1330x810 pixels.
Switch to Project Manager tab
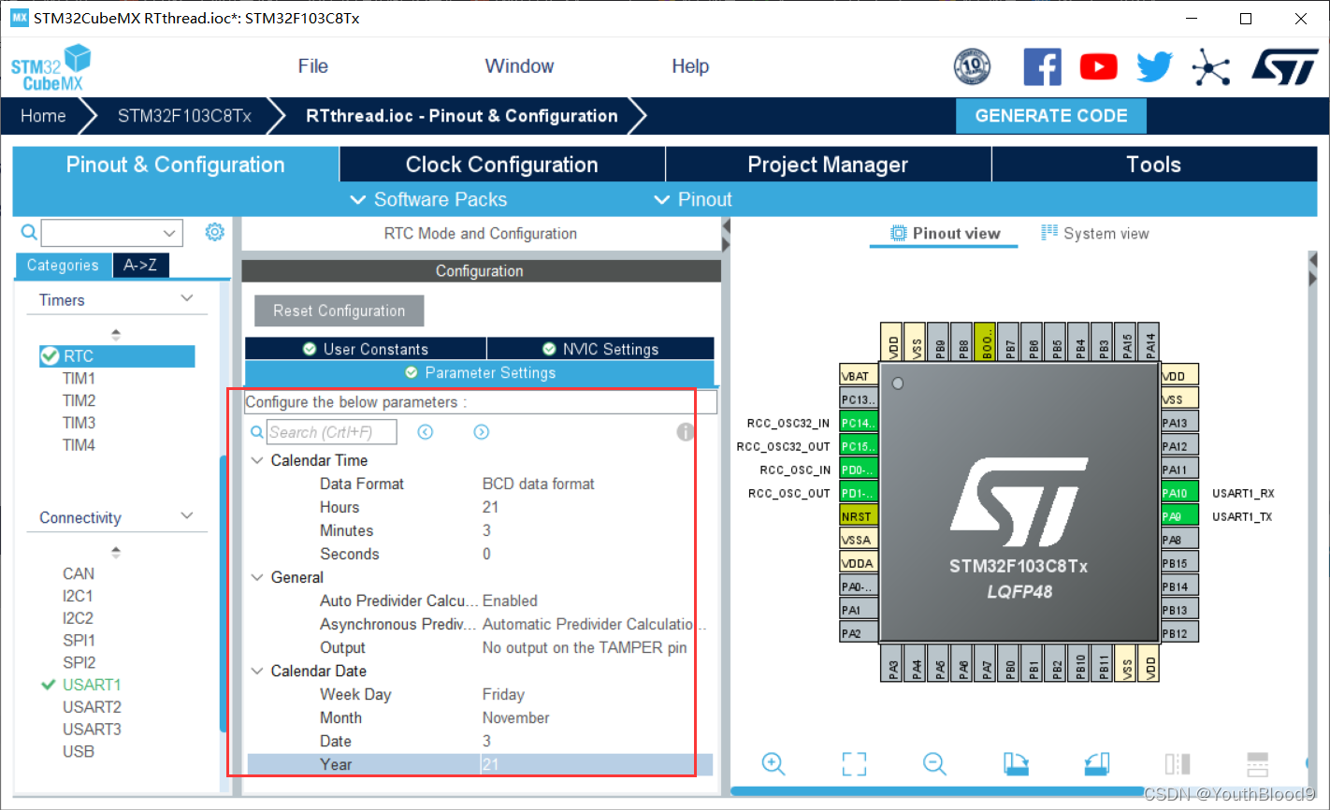click(828, 165)
